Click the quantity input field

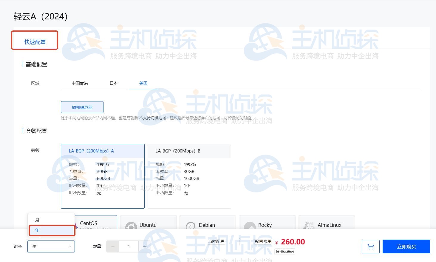click(129, 246)
